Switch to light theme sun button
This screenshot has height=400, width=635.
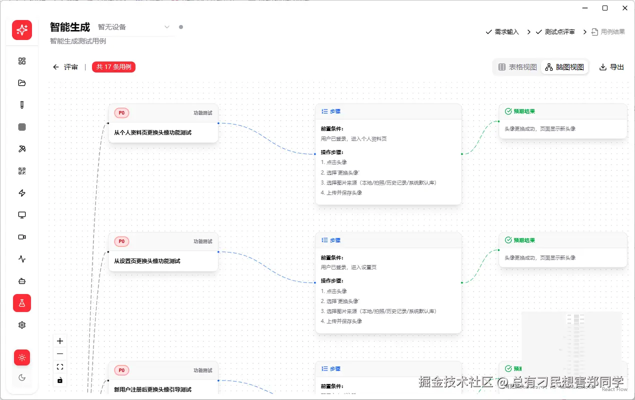pos(22,357)
